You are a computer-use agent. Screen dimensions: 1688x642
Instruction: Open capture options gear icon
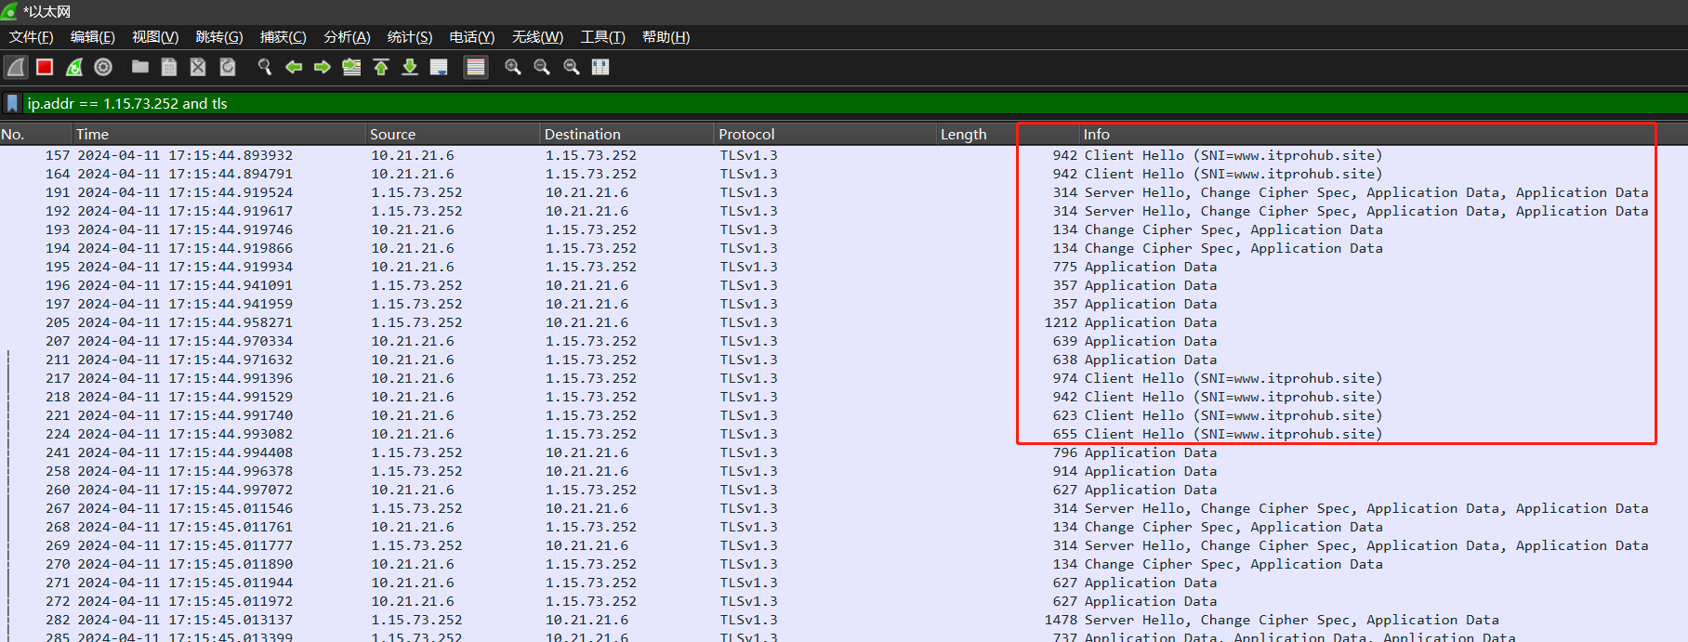pos(103,67)
